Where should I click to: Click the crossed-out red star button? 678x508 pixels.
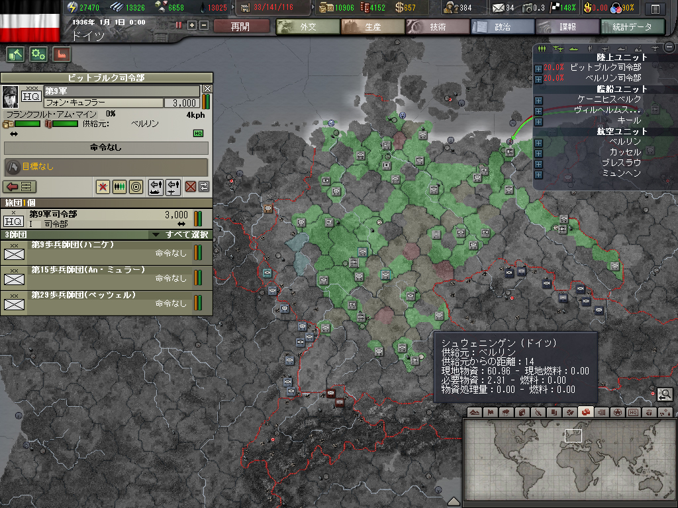click(x=103, y=187)
